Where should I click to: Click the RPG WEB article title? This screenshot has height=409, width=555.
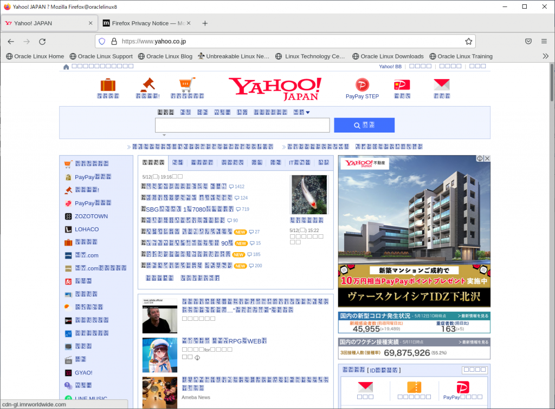point(224,341)
